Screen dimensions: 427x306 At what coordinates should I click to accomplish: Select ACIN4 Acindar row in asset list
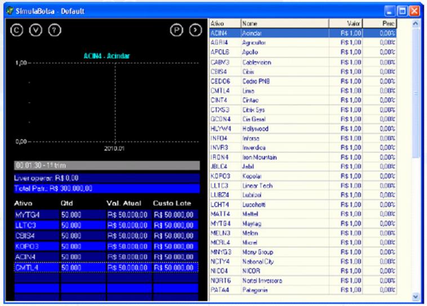click(x=303, y=33)
